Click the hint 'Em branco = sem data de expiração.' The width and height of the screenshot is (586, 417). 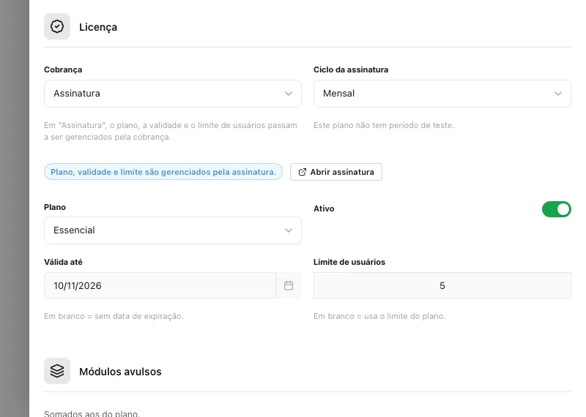(x=114, y=316)
